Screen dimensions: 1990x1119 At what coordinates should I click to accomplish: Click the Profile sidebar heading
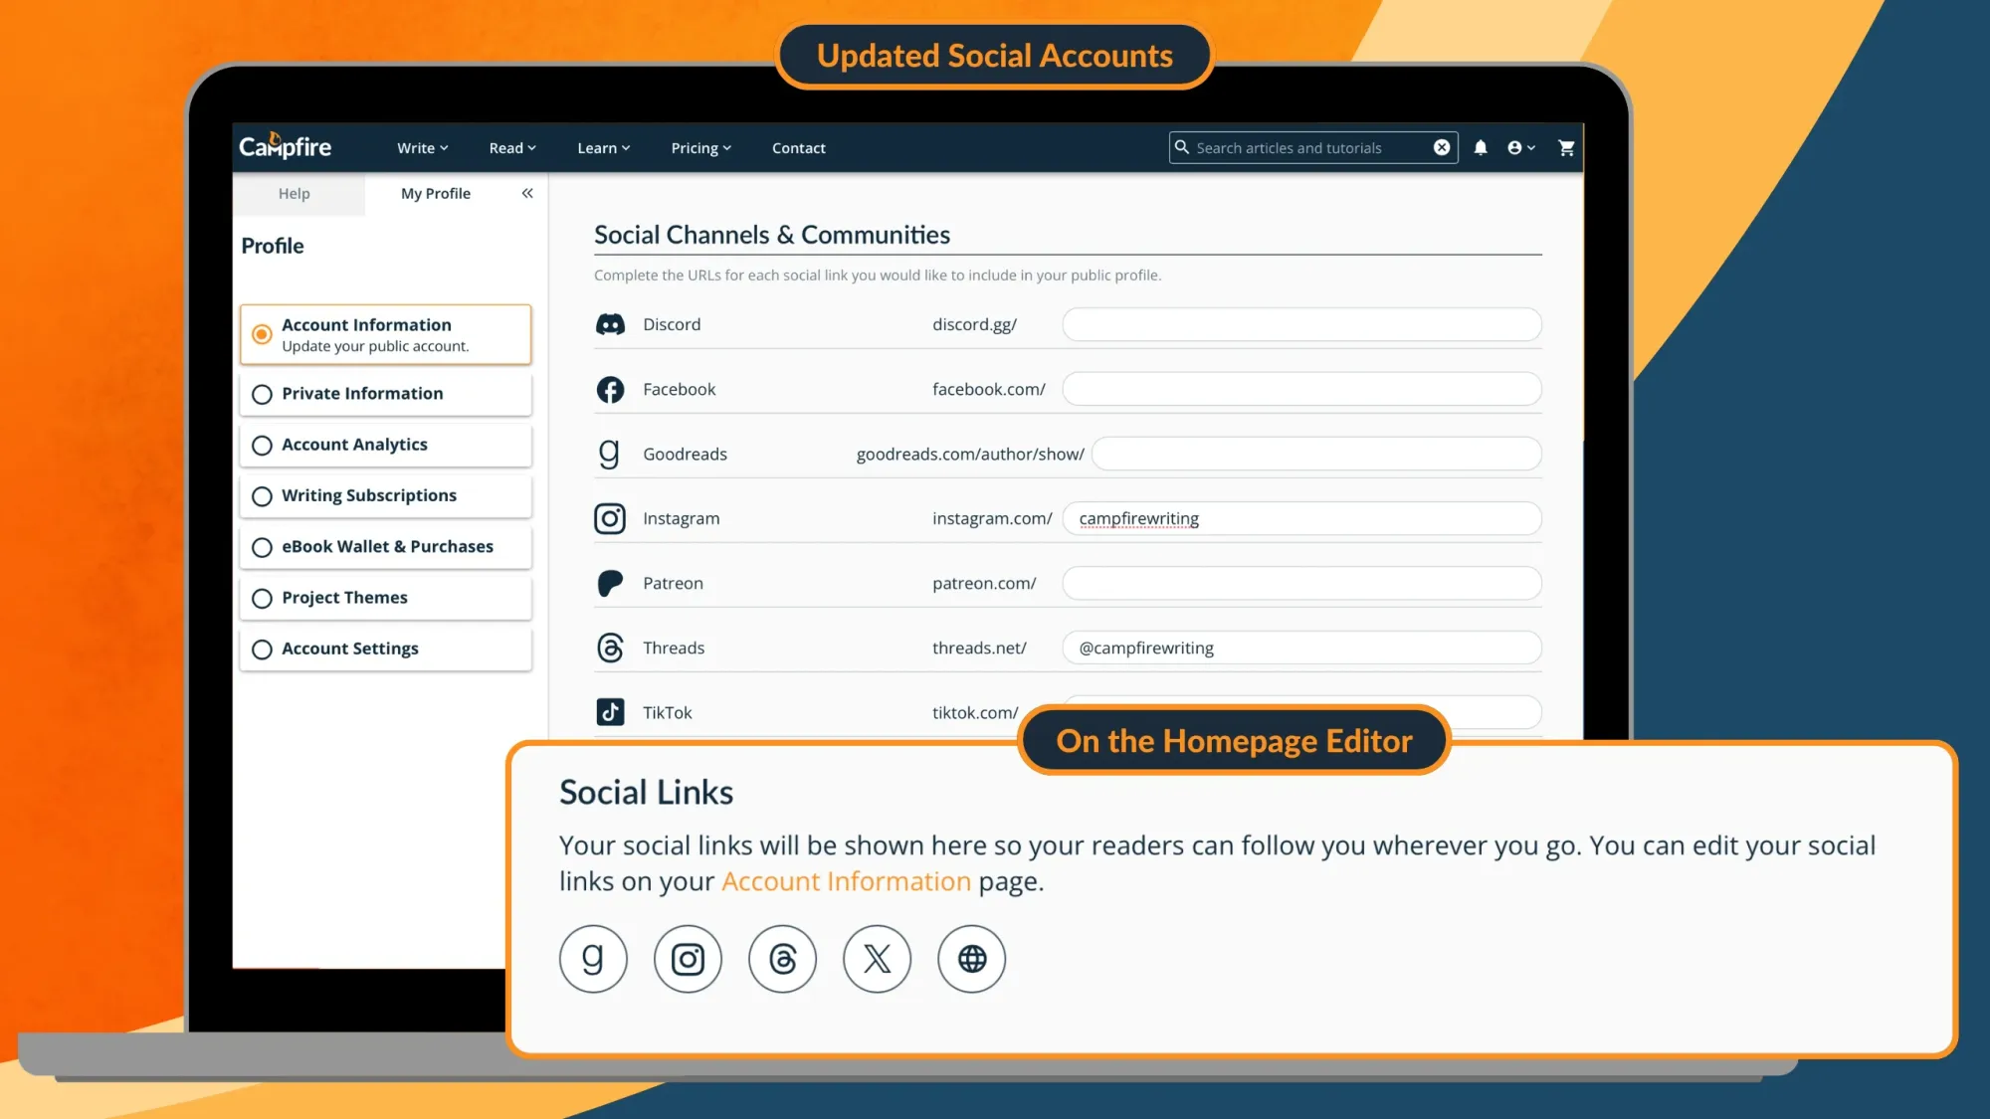(x=273, y=246)
